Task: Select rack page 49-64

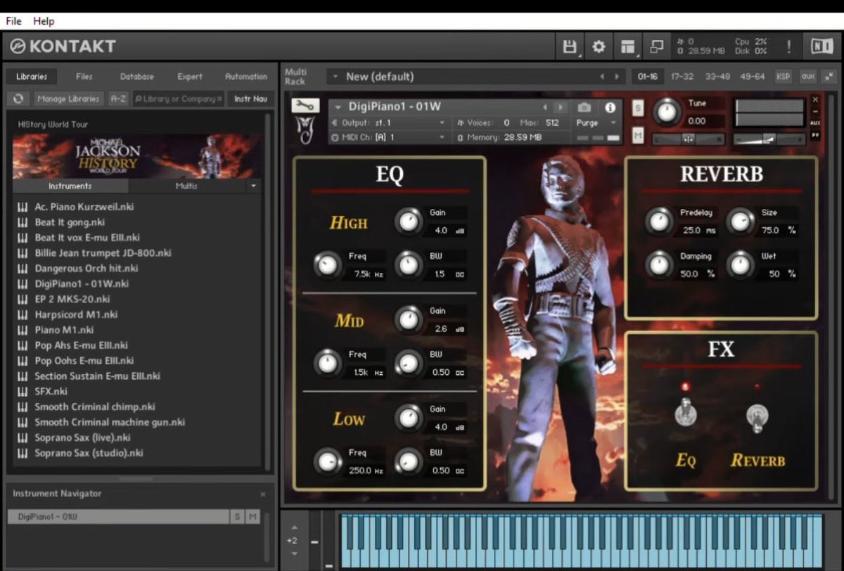Action: tap(753, 77)
